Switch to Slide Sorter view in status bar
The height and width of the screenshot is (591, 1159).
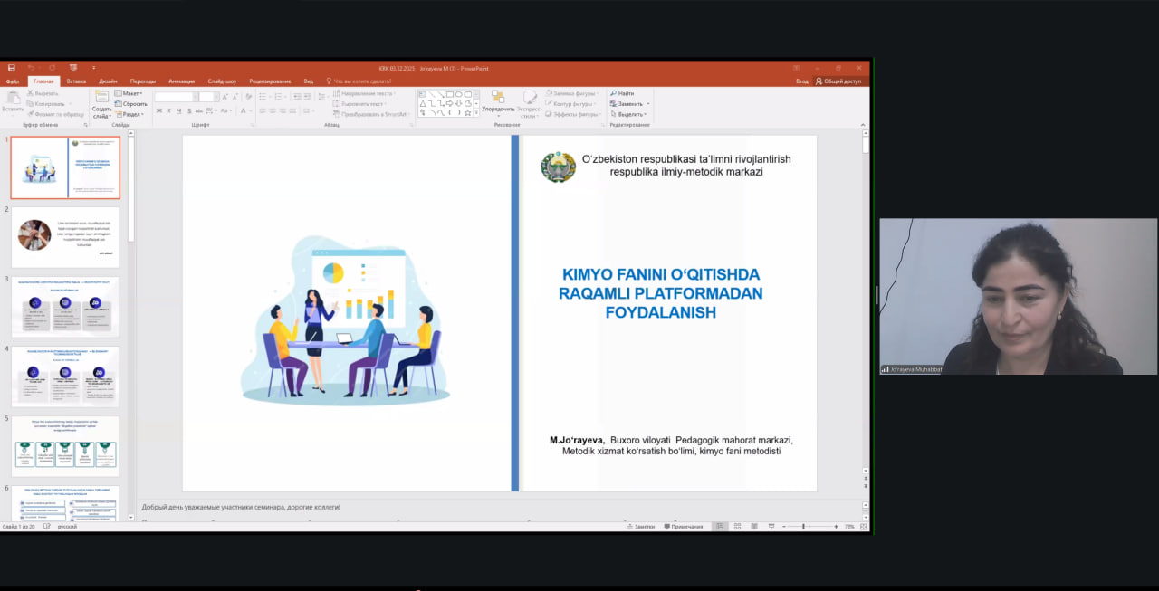(x=738, y=526)
